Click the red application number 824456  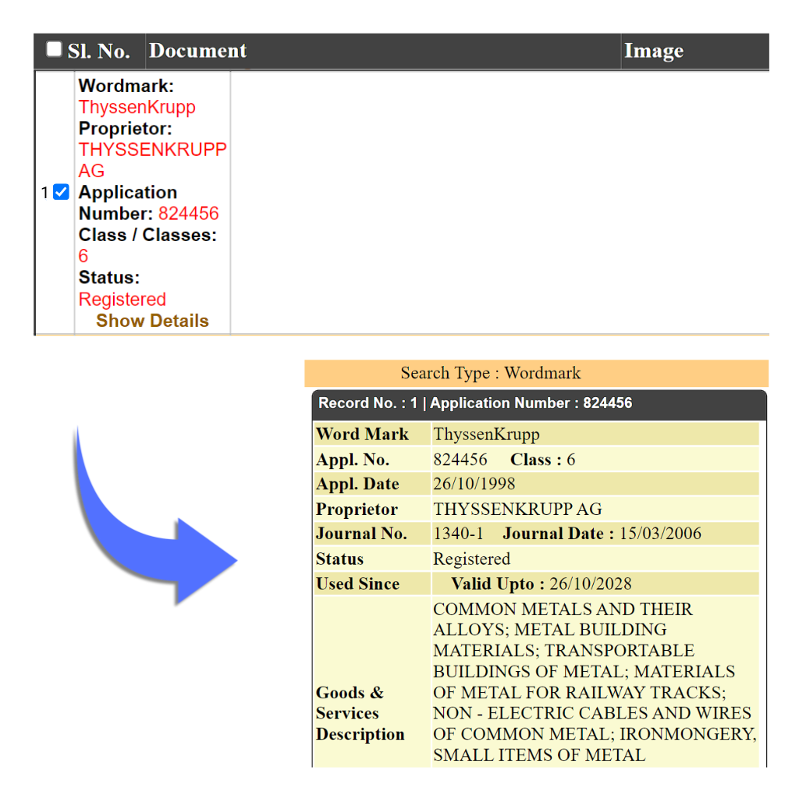pyautogui.click(x=188, y=214)
